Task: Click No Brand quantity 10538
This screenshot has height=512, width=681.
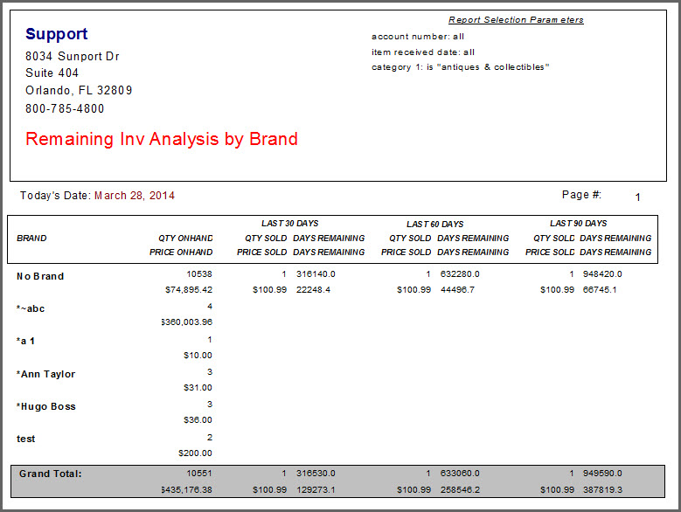Action: coord(199,274)
